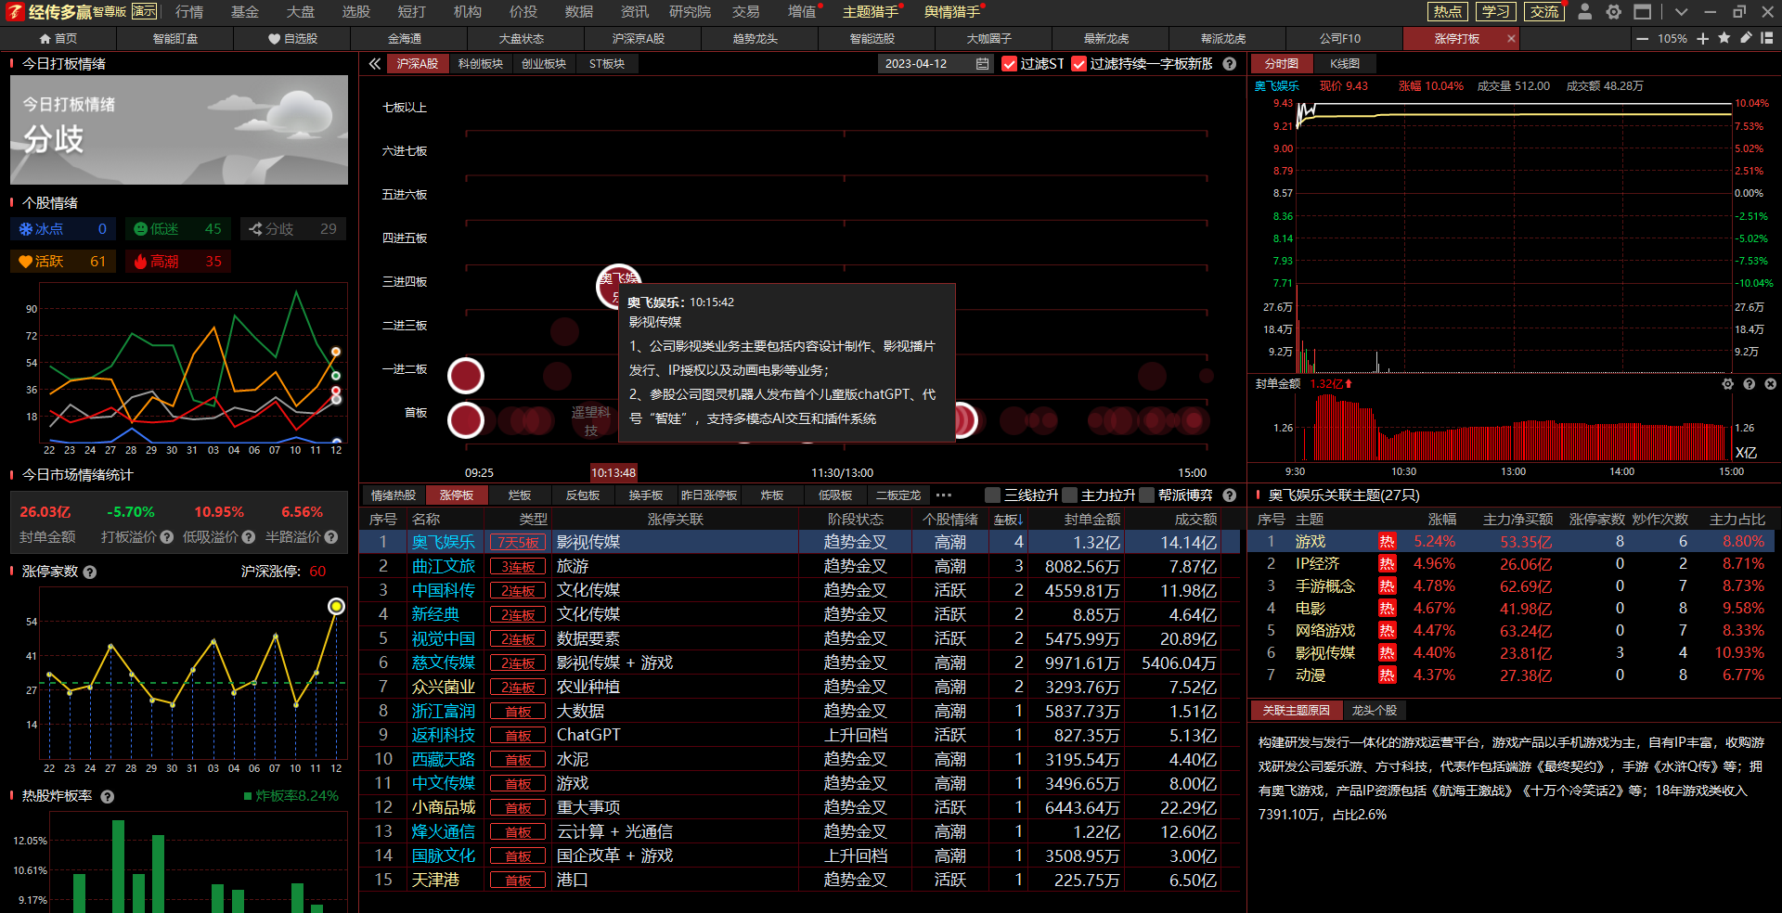
Task: Open the 曲江文旅 stock link
Action: point(443,566)
